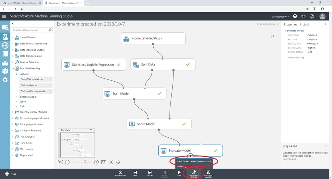Select the Score Model node
The image size is (332, 179).
159,124
